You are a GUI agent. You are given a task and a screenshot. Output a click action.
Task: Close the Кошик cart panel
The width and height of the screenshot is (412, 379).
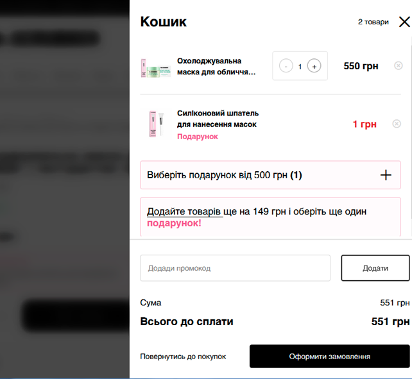click(404, 22)
